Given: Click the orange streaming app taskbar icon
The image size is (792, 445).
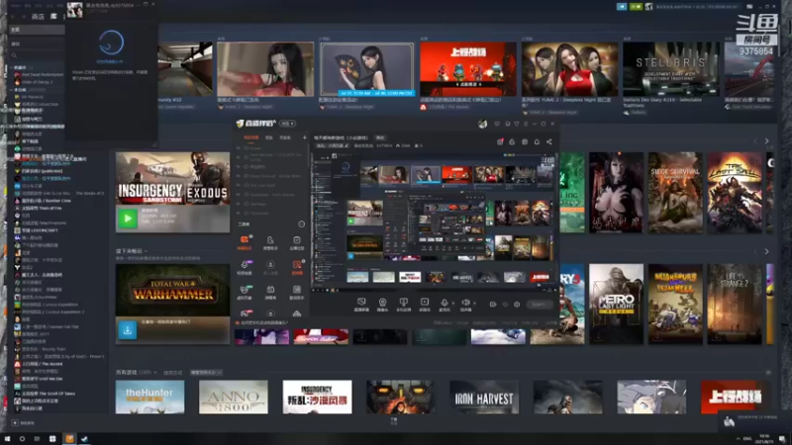Looking at the screenshot, I should tap(69, 438).
